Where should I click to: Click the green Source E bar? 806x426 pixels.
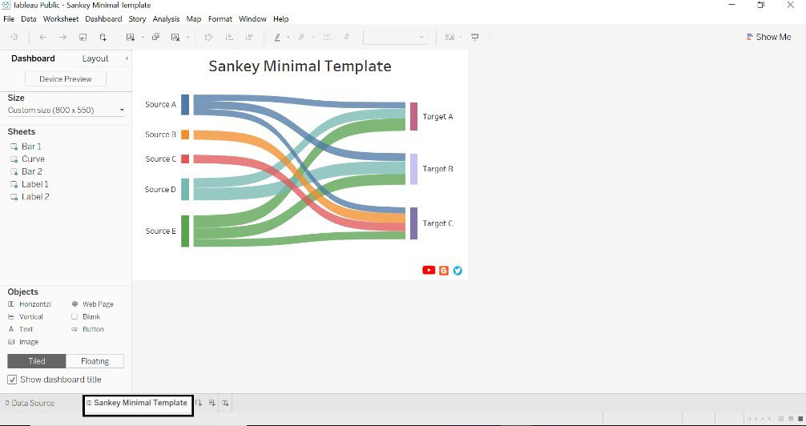pos(185,231)
